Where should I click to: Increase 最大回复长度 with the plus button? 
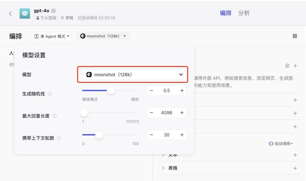point(182,113)
